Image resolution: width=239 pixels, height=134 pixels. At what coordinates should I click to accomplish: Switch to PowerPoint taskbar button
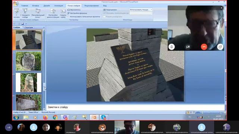coord(94,117)
